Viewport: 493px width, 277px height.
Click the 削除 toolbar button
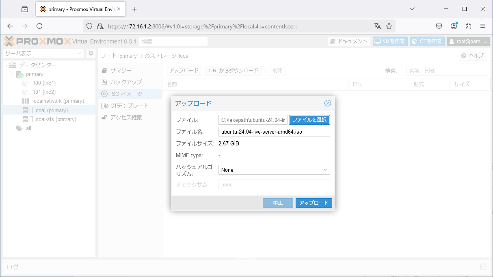(277, 71)
